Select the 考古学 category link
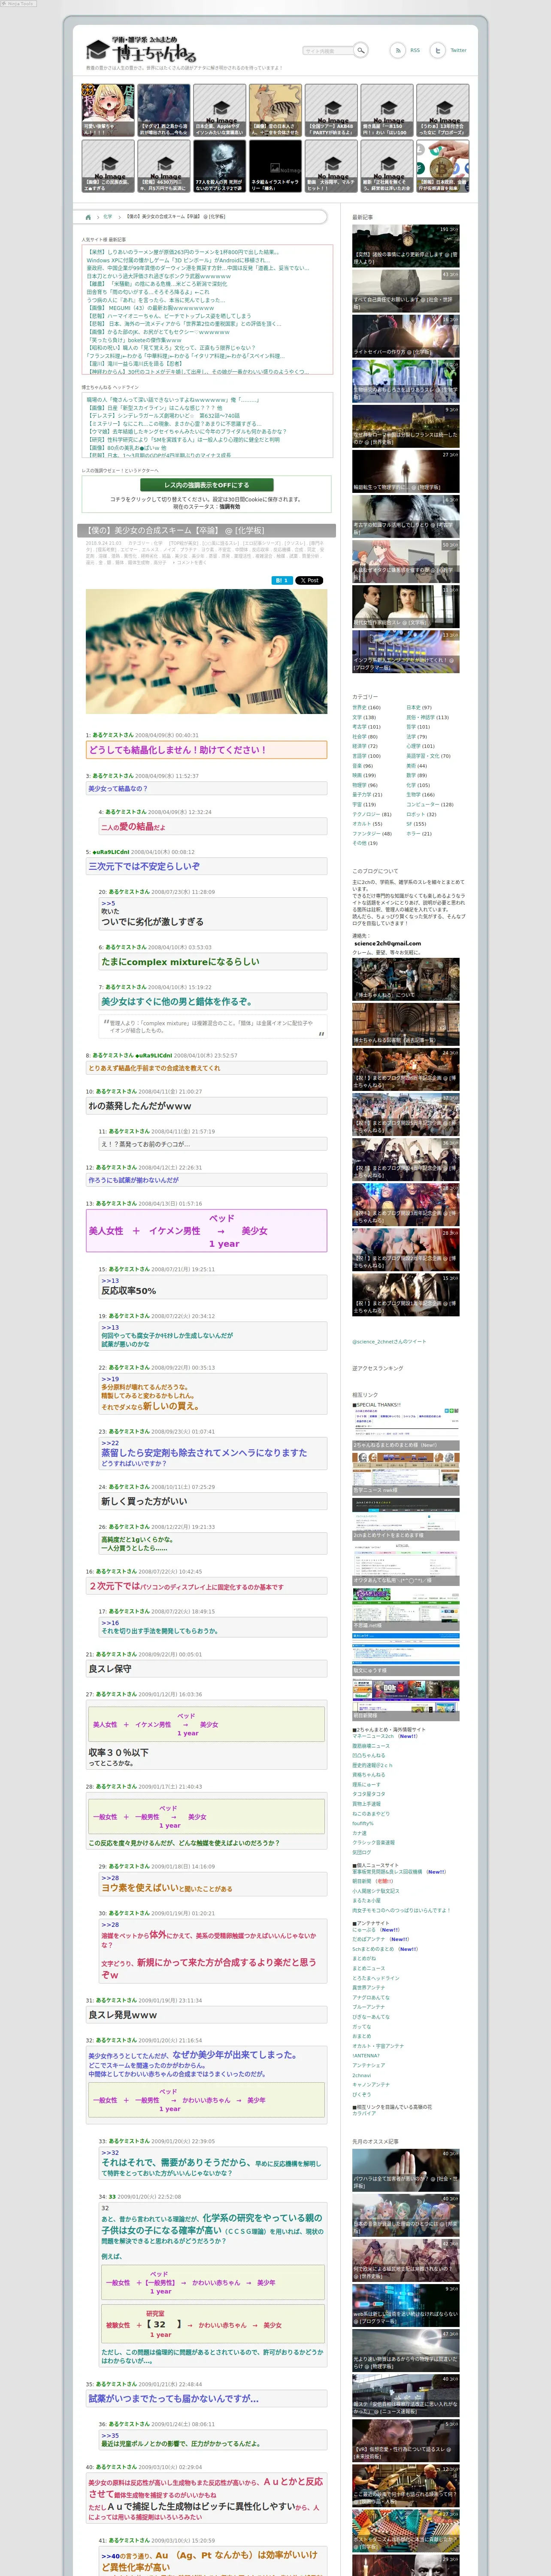The image size is (551, 2576). coord(366,727)
